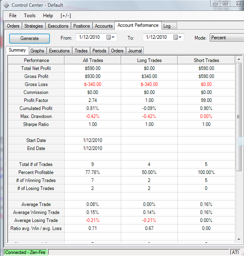
Task: Click the Commission row label
Action: [x=36, y=92]
